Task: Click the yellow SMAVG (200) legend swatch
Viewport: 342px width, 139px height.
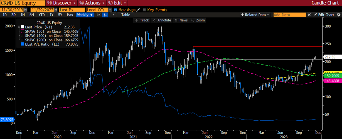Action: click(x=22, y=39)
